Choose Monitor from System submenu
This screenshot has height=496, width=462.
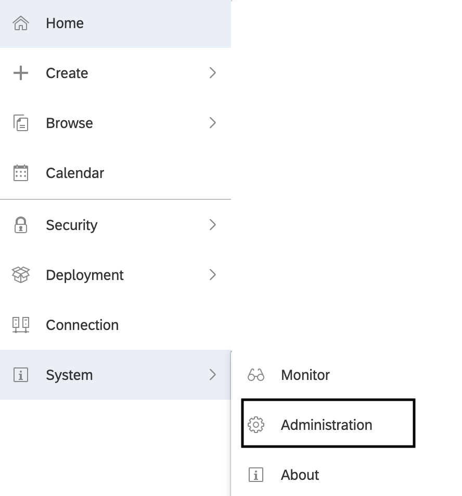pos(305,375)
